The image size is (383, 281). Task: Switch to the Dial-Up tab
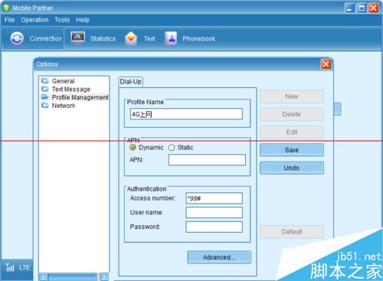(x=131, y=82)
